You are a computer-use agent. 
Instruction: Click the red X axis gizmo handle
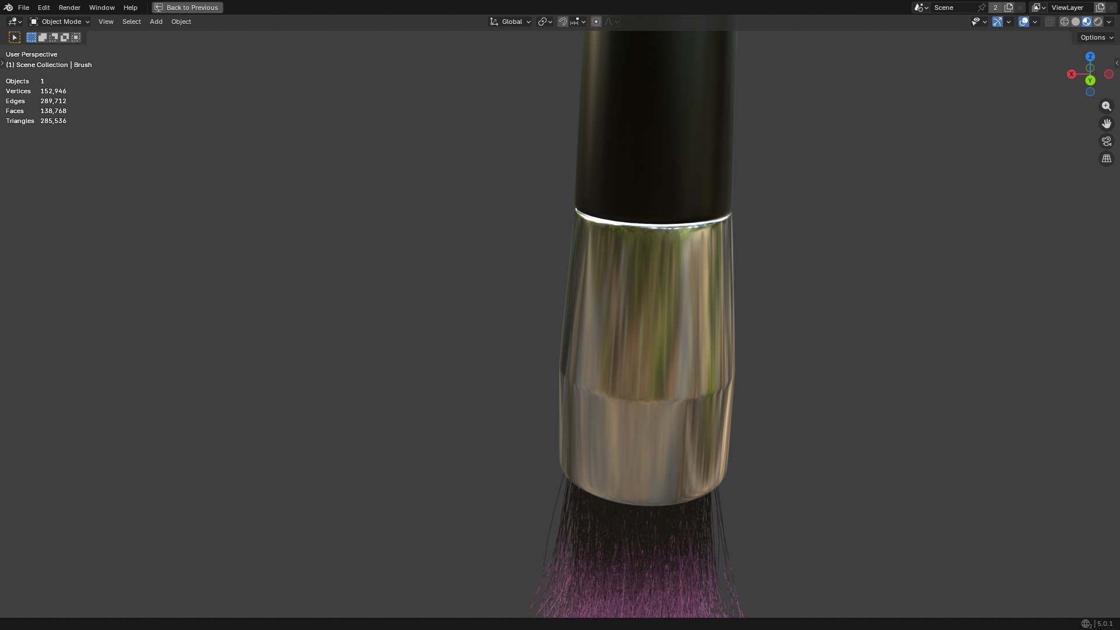pos(1072,74)
